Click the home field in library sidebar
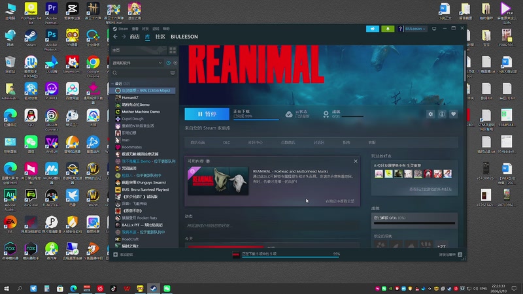This screenshot has width=523, height=294. click(139, 50)
